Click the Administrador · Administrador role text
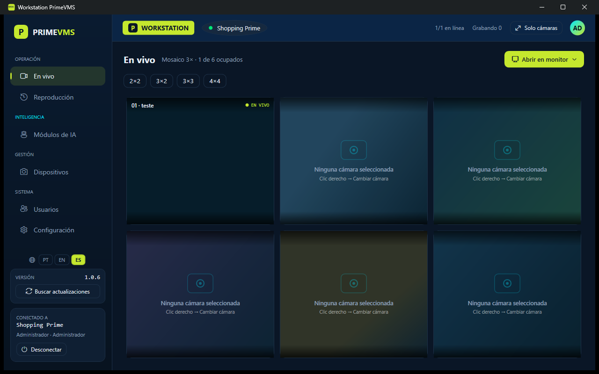This screenshot has height=374, width=599. (x=51, y=335)
